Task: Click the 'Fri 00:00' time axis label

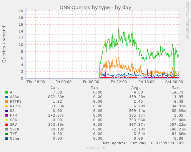Action: pyautogui.click(x=63, y=82)
